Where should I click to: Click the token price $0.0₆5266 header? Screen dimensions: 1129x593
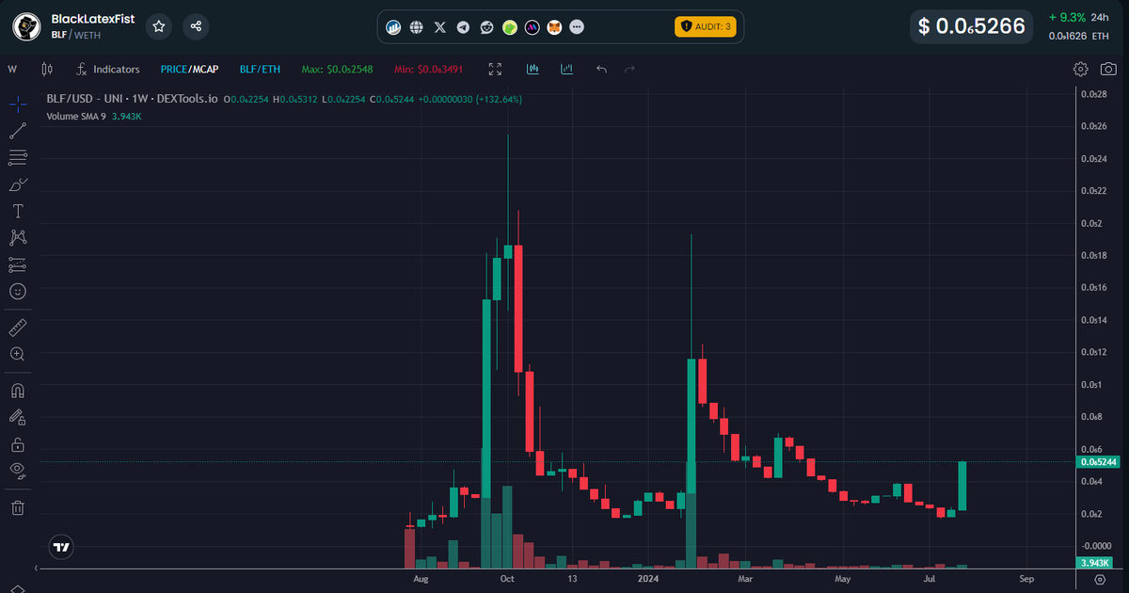click(x=972, y=26)
